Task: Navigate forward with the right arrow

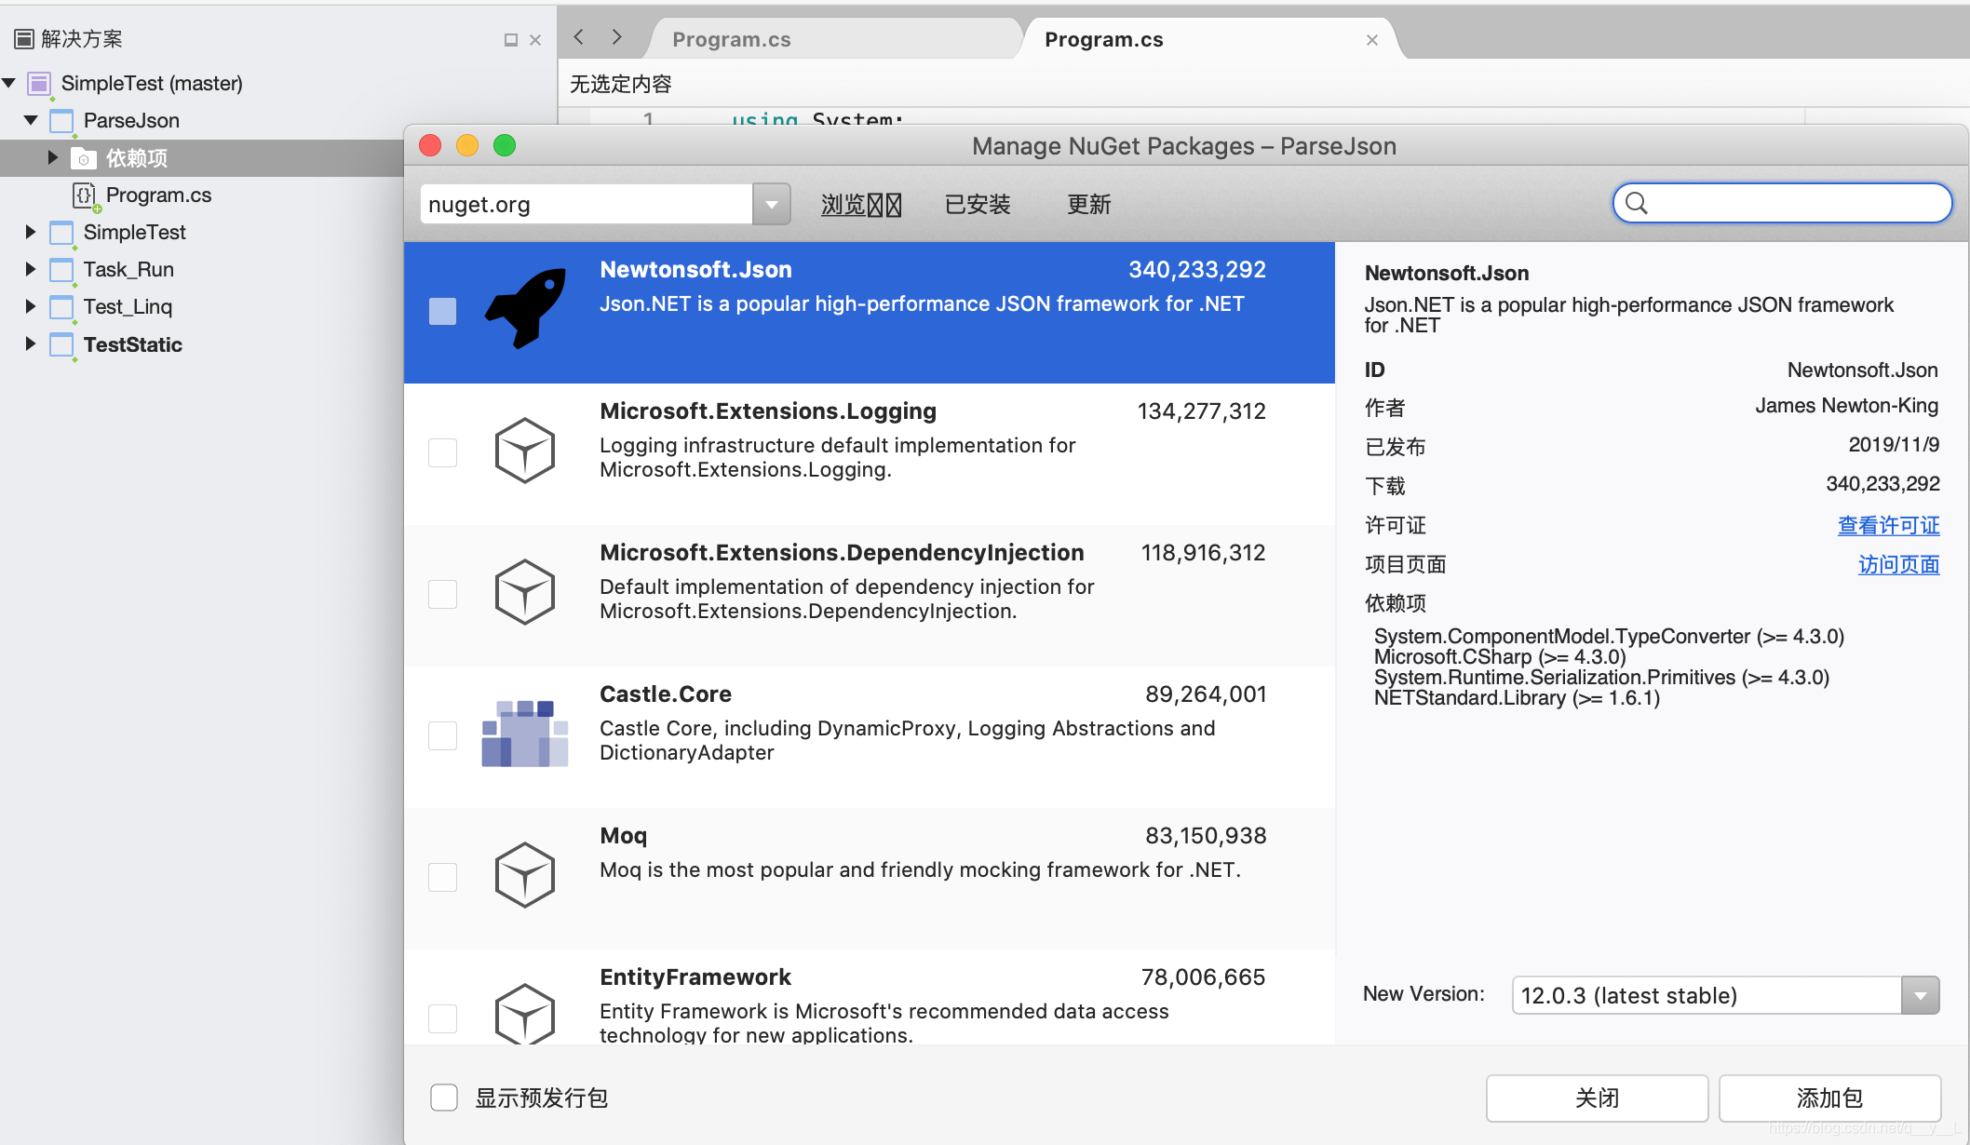Action: (616, 37)
